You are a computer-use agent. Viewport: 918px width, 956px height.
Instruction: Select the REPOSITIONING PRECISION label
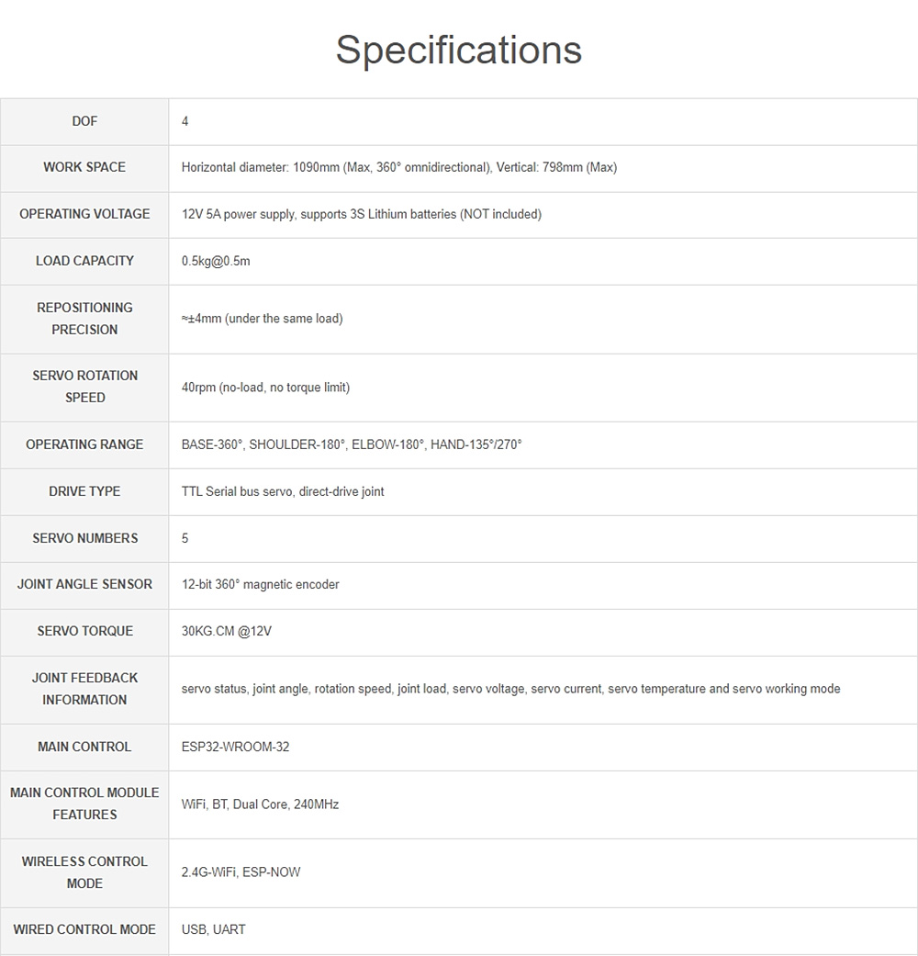pyautogui.click(x=84, y=319)
